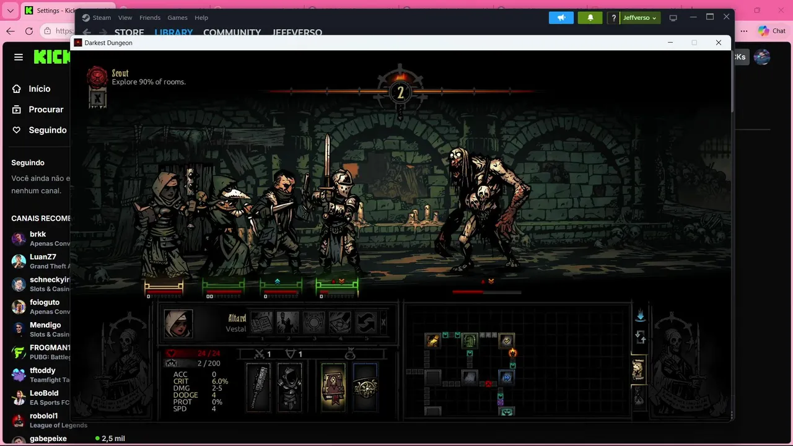Click the blue map center-on-party arrow
This screenshot has width=793, height=446.
pos(641,316)
